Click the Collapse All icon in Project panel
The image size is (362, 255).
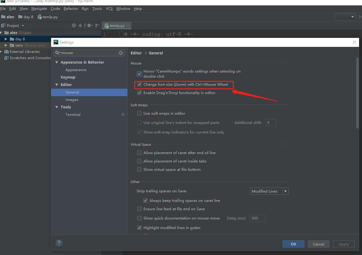(80, 26)
